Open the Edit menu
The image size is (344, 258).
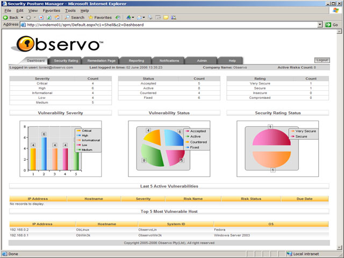coord(20,11)
